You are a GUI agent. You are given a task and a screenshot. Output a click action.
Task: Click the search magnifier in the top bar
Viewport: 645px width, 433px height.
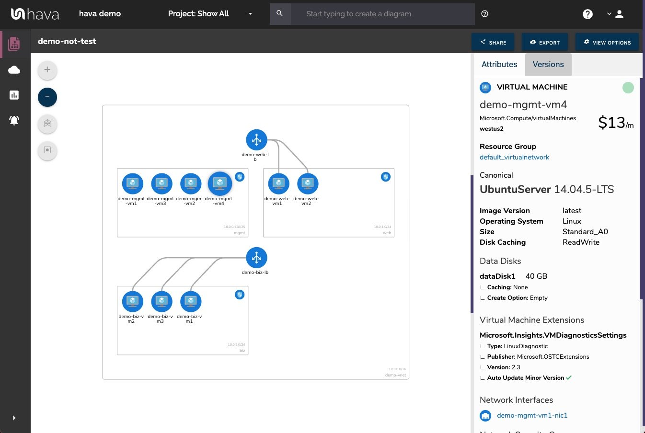click(x=280, y=14)
